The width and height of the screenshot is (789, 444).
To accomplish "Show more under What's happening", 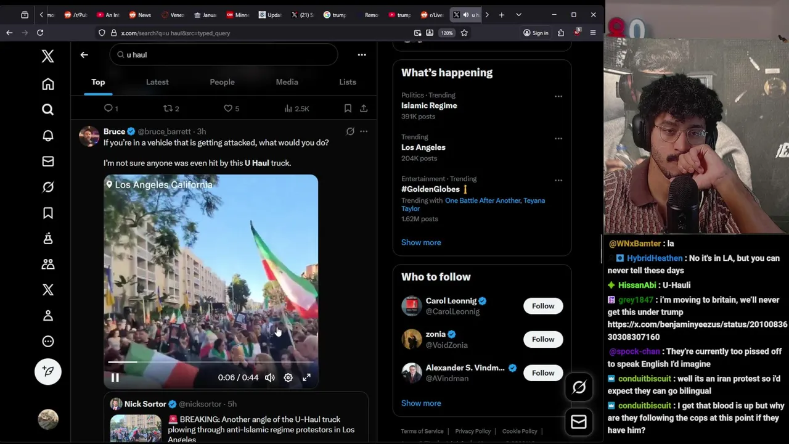I will 421,242.
